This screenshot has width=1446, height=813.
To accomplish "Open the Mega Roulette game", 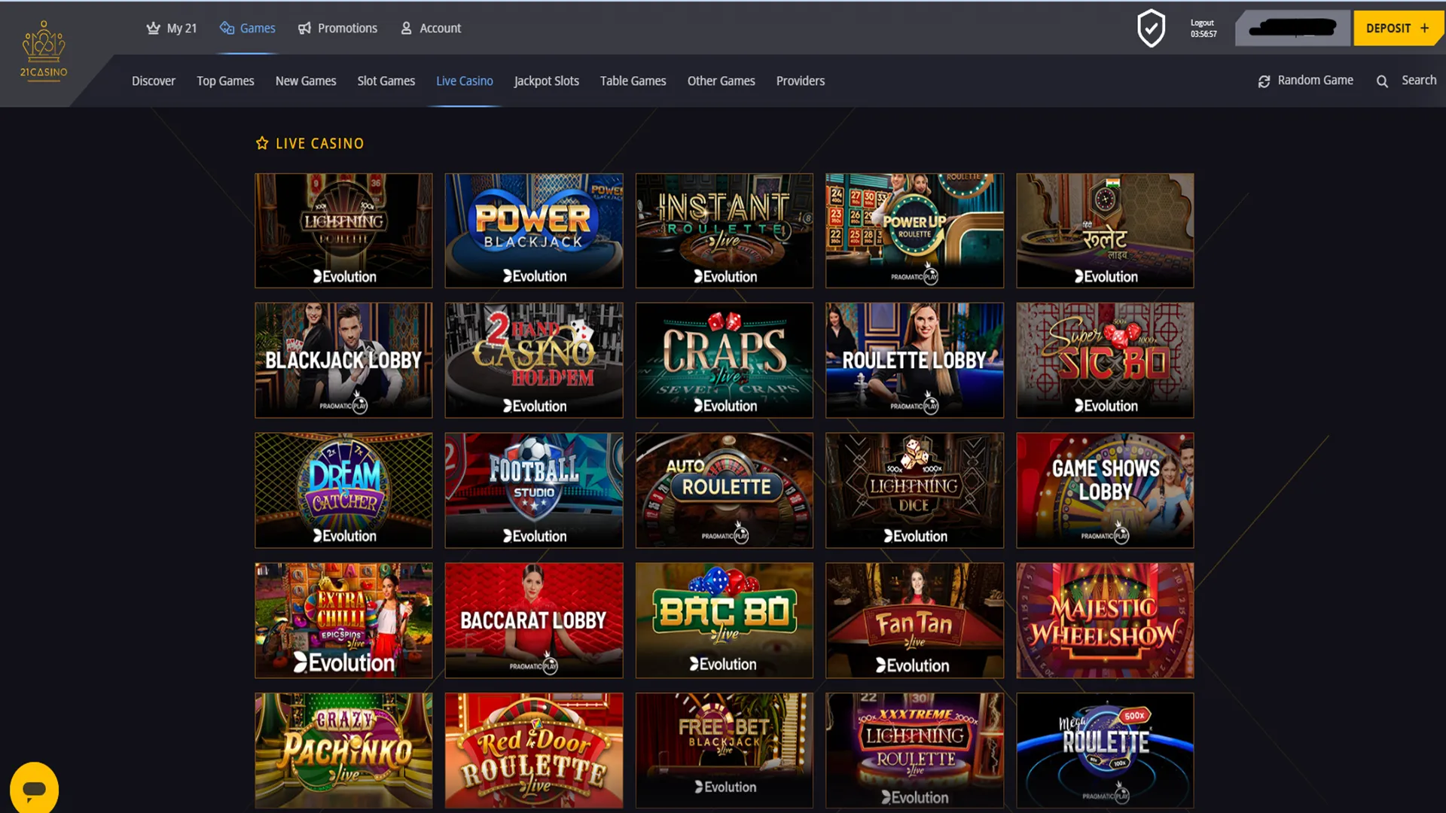I will click(1105, 751).
